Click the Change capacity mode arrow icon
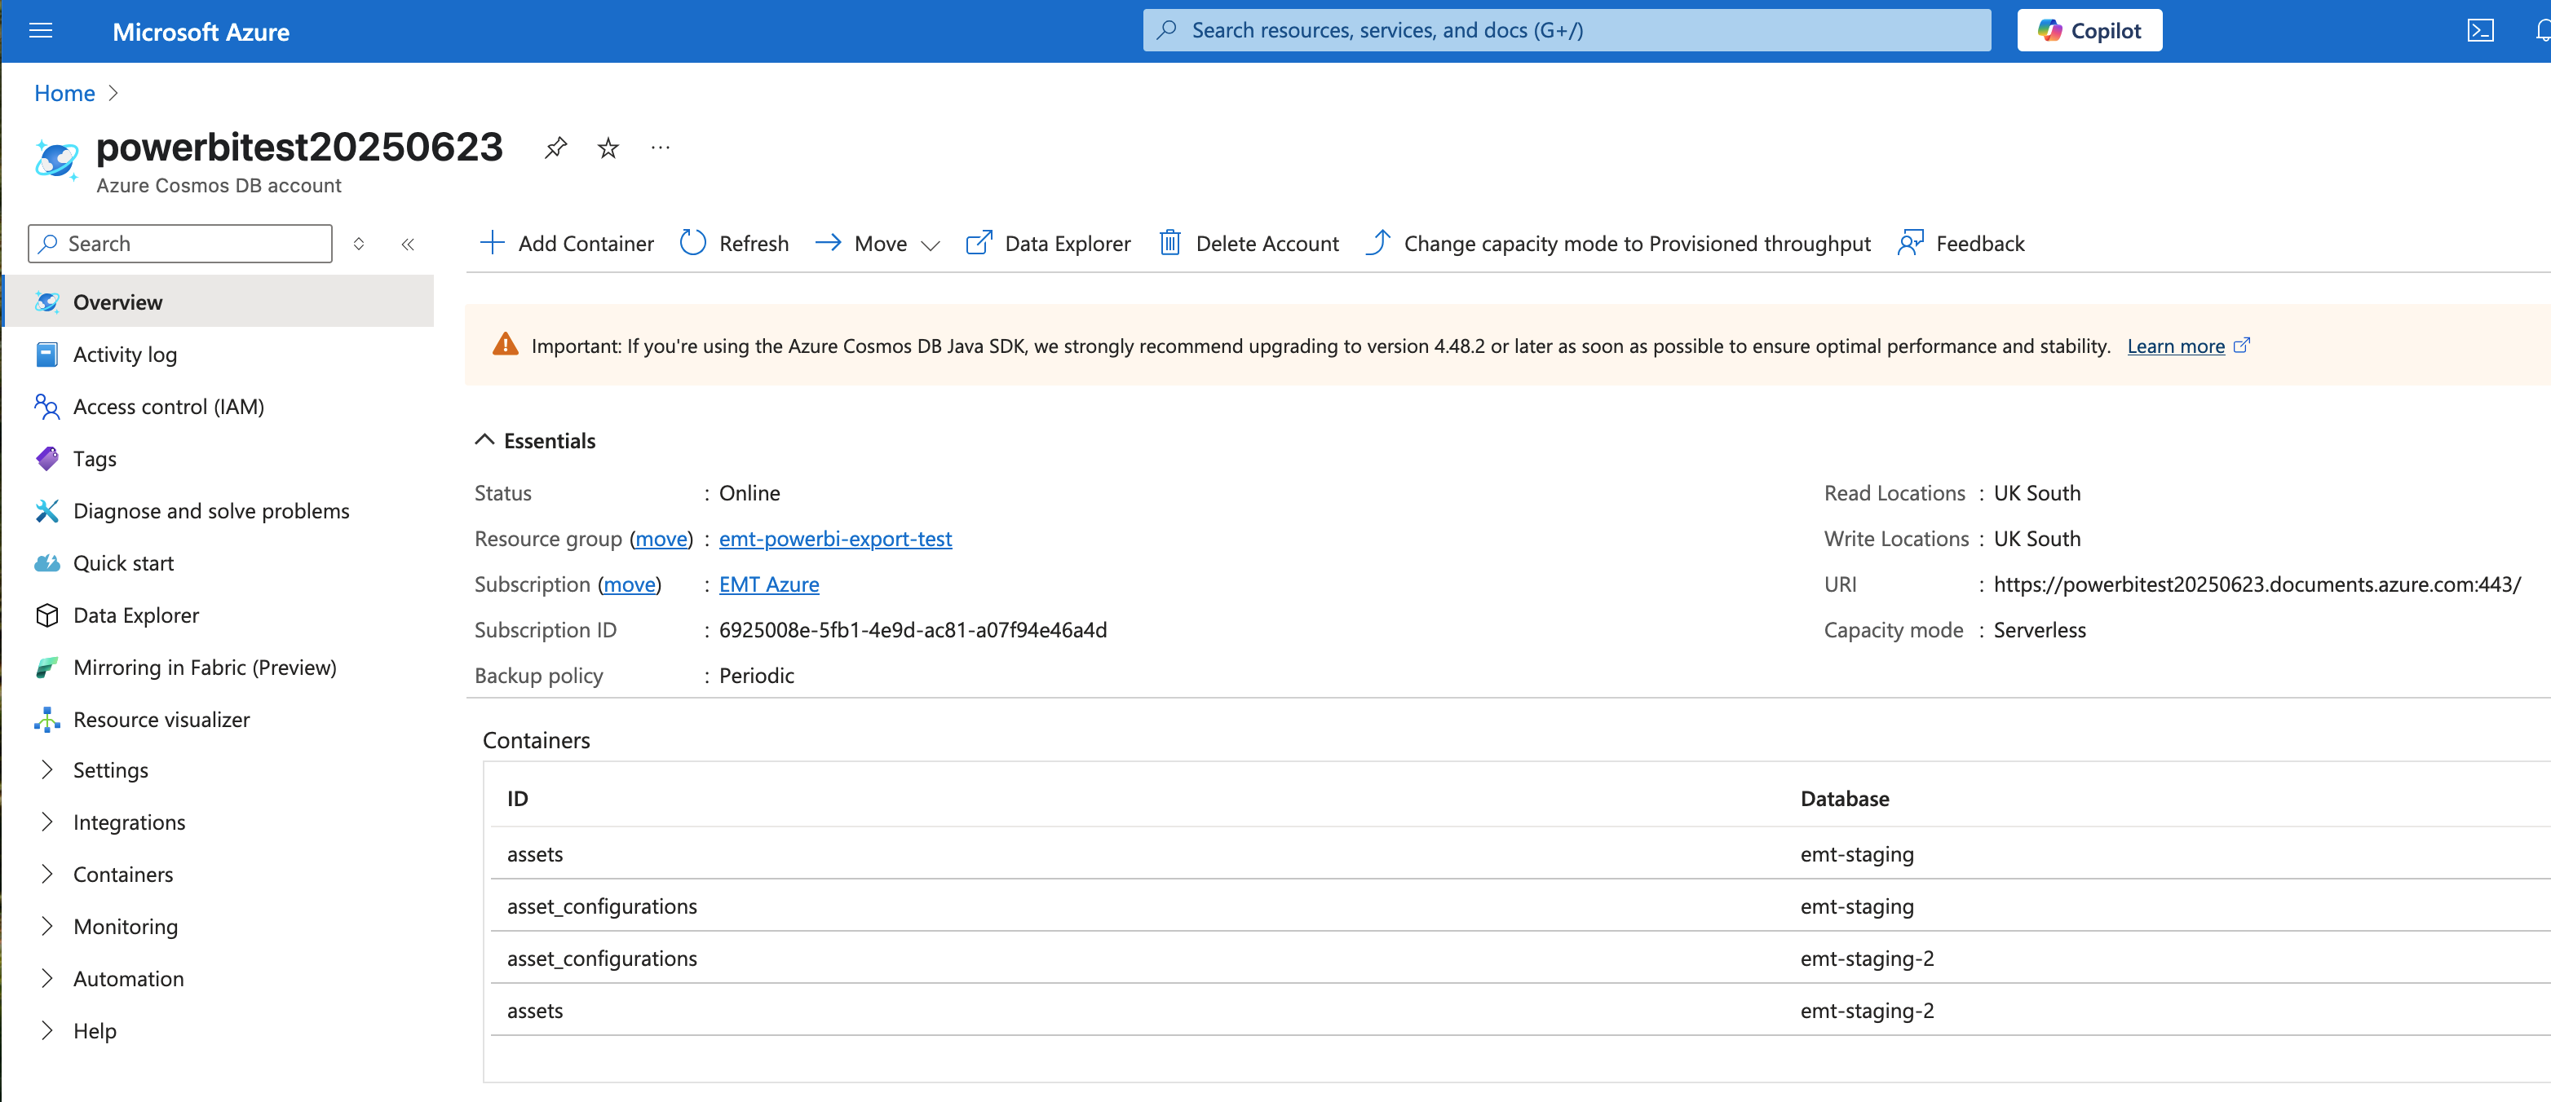 click(x=1377, y=244)
